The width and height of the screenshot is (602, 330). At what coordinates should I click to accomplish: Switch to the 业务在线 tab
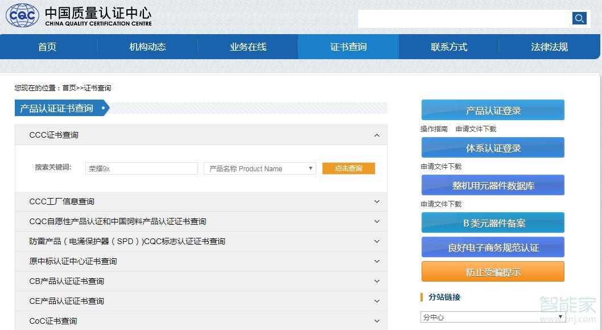pyautogui.click(x=248, y=47)
